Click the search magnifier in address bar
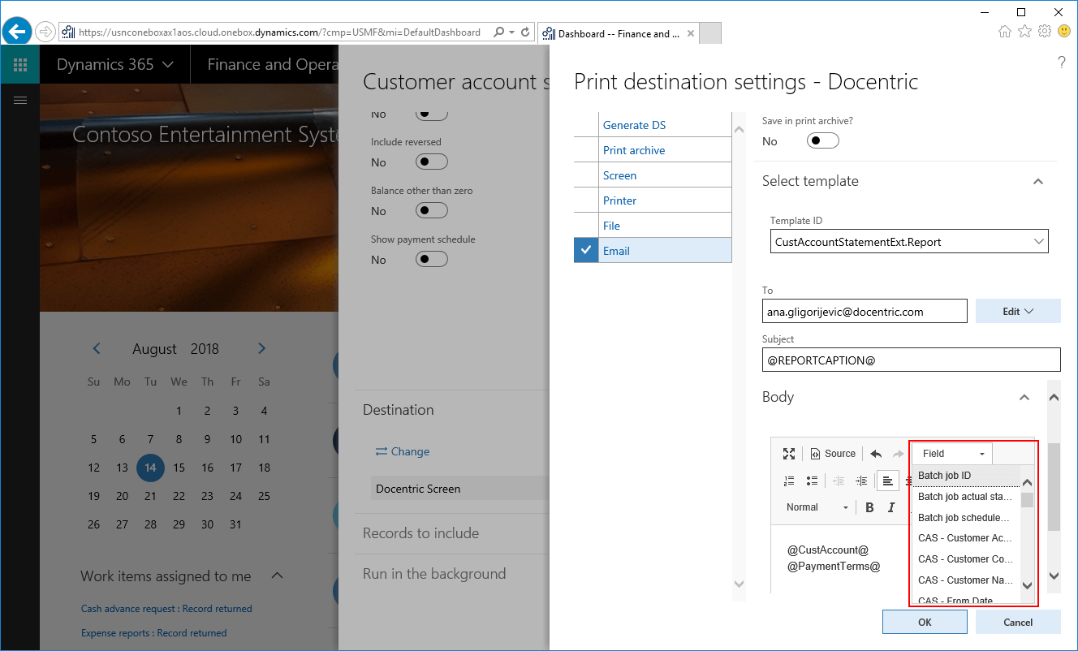The image size is (1078, 651). click(x=498, y=32)
